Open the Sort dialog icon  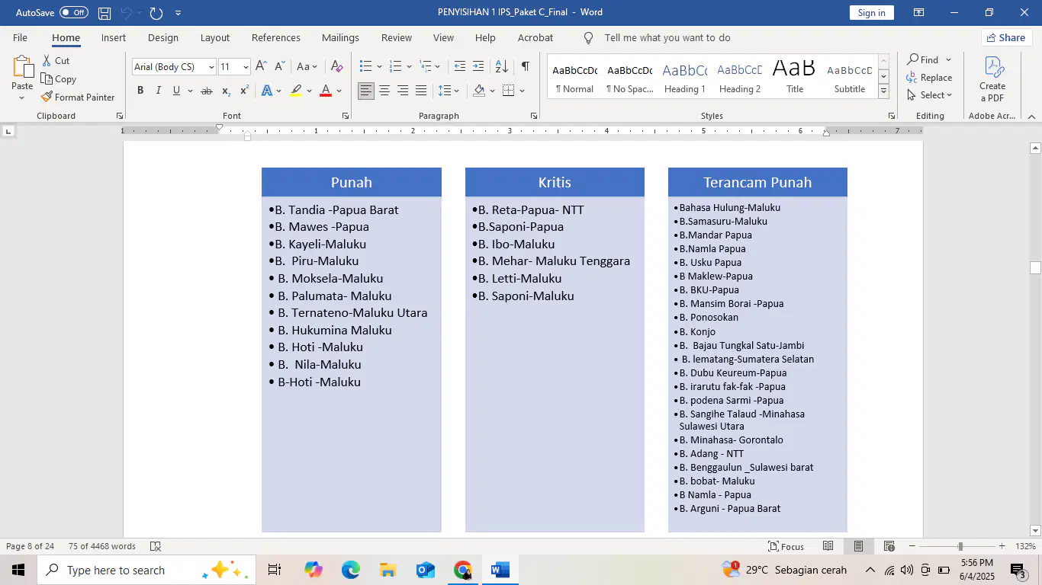502,66
